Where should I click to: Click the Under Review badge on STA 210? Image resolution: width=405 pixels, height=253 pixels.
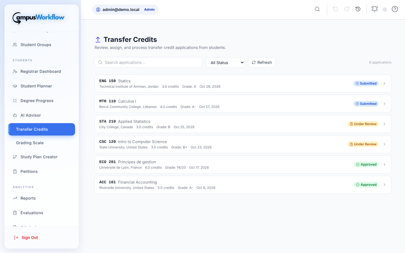point(363,124)
